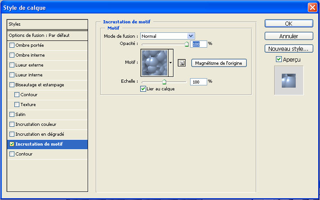
Task: Click Magnétisme de l'origine button
Action: [x=219, y=63]
